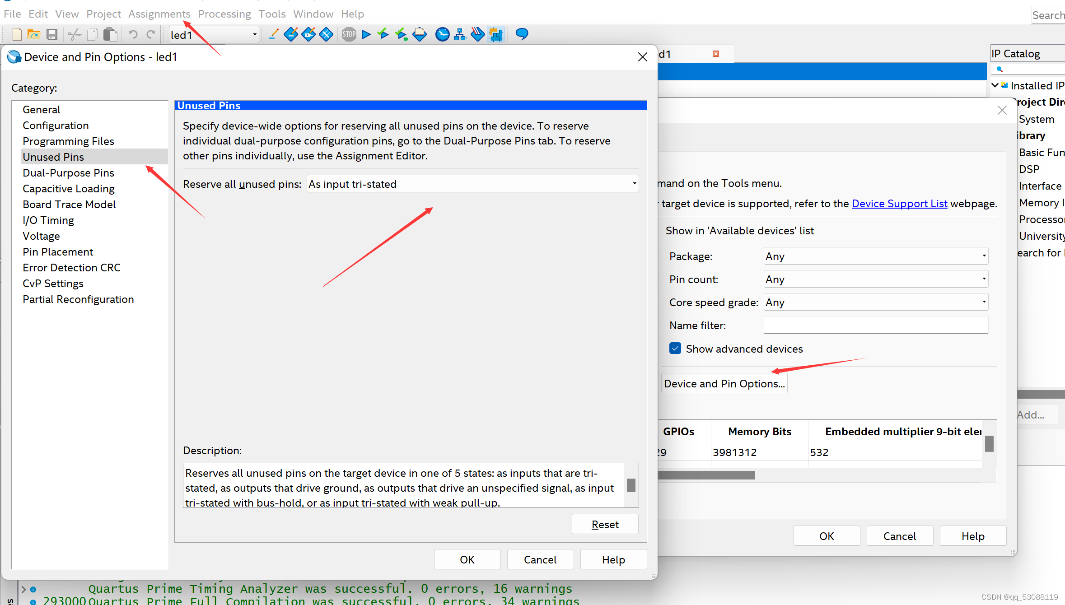Select the I/O Timing category

pos(48,220)
